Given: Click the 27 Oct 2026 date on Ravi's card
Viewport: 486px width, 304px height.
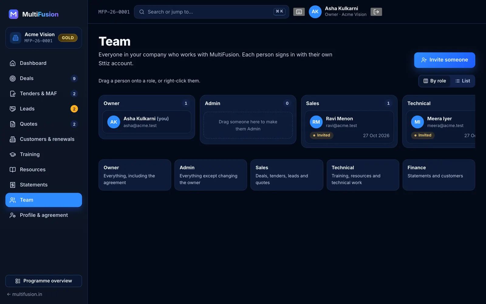Looking at the screenshot, I should coord(376,136).
